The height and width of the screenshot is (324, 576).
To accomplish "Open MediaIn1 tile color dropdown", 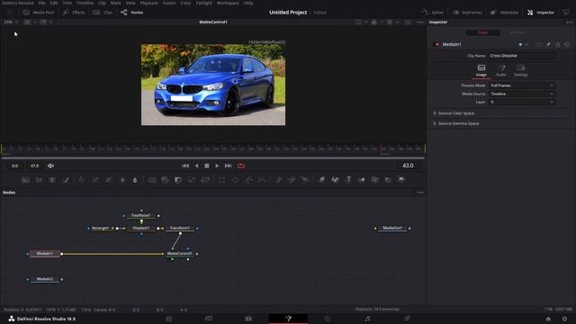I will [524, 44].
